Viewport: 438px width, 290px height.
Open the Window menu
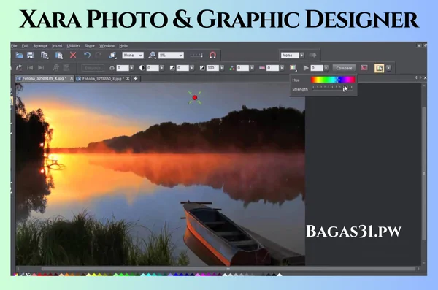tap(107, 45)
